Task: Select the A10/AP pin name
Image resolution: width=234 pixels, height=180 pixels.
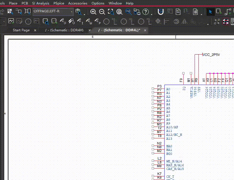Action: click(172, 127)
